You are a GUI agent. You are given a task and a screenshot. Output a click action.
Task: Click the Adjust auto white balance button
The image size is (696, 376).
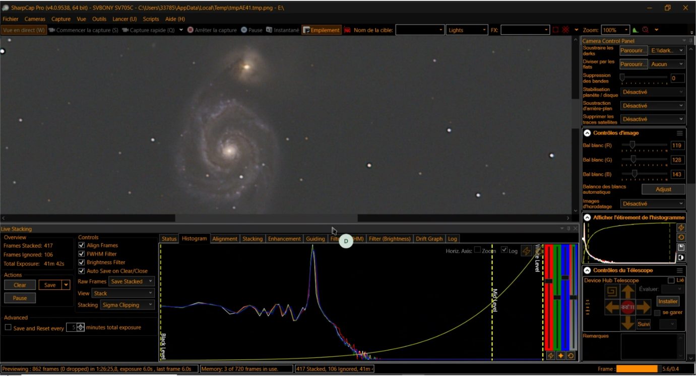pos(663,189)
